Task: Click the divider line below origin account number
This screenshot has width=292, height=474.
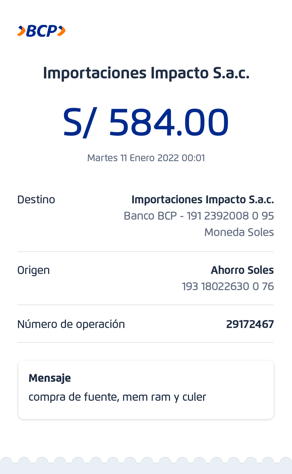Action: 145,305
